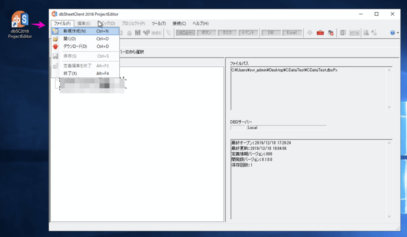
Task: Click the red toolbox icon
Action: click(320, 33)
